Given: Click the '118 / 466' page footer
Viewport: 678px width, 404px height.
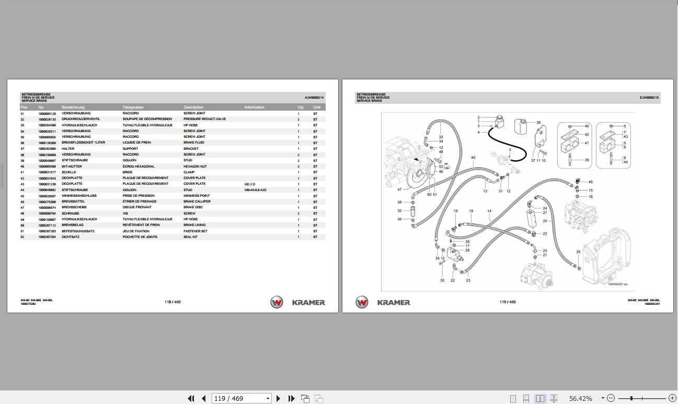Looking at the screenshot, I should 172,302.
